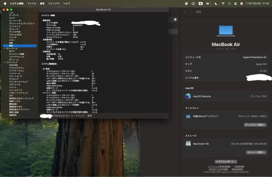Select カードリーダー in the sidebar
Viewport: 272px width, 177px height.
pos(16,21)
